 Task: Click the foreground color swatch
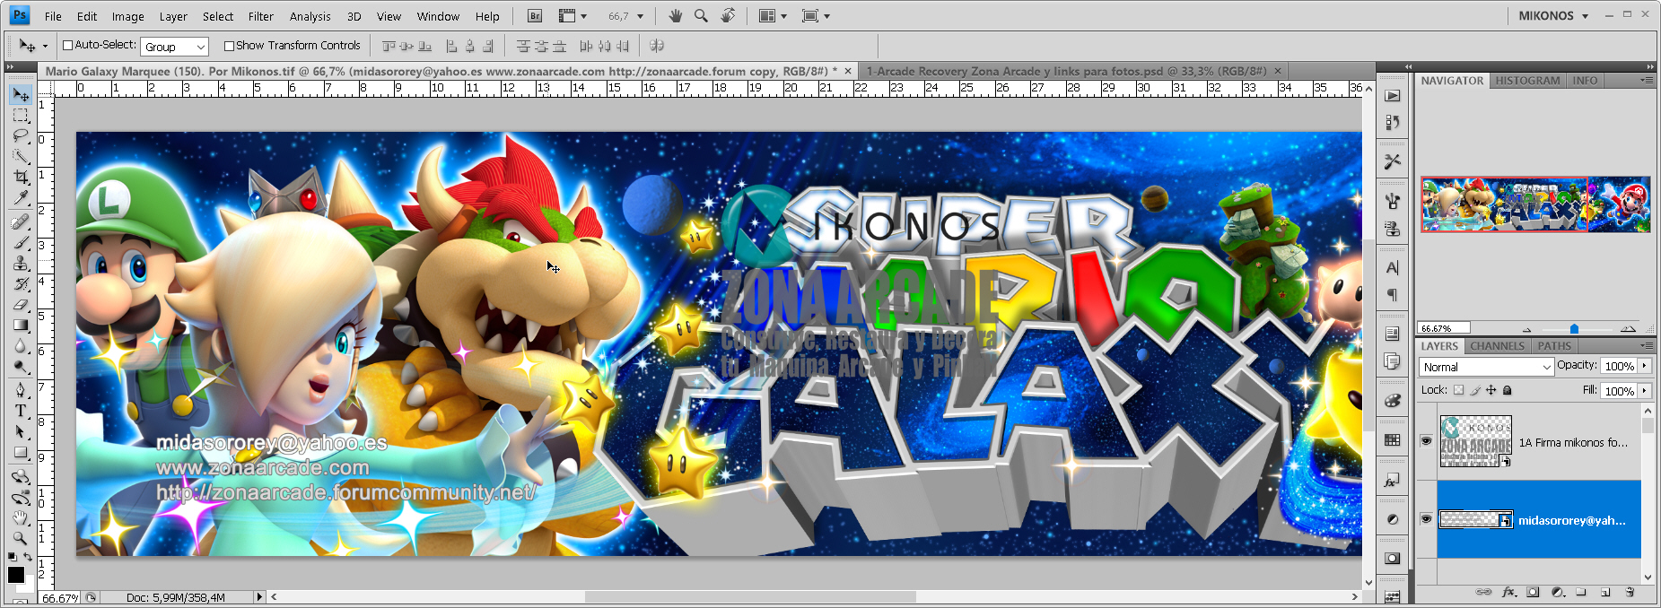click(x=16, y=575)
